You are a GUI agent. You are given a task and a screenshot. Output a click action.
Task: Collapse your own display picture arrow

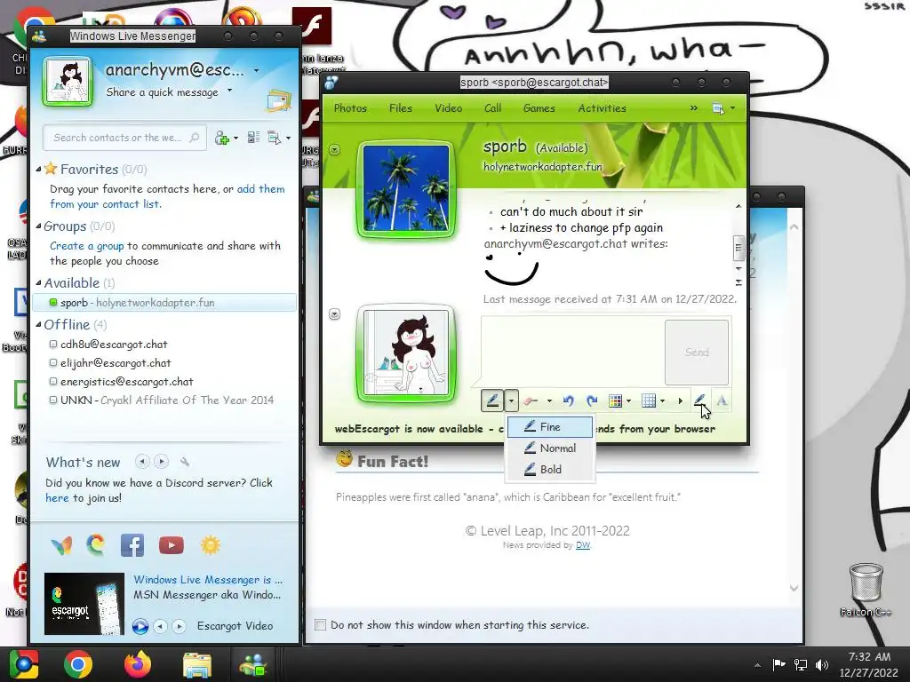pos(334,313)
